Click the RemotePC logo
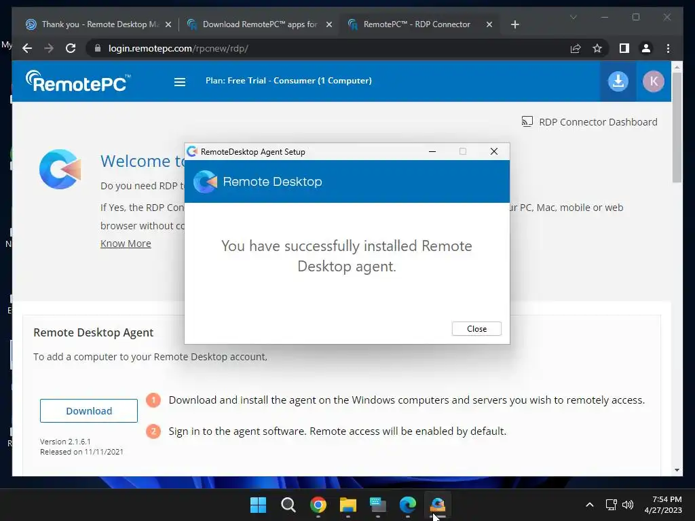 pyautogui.click(x=79, y=81)
